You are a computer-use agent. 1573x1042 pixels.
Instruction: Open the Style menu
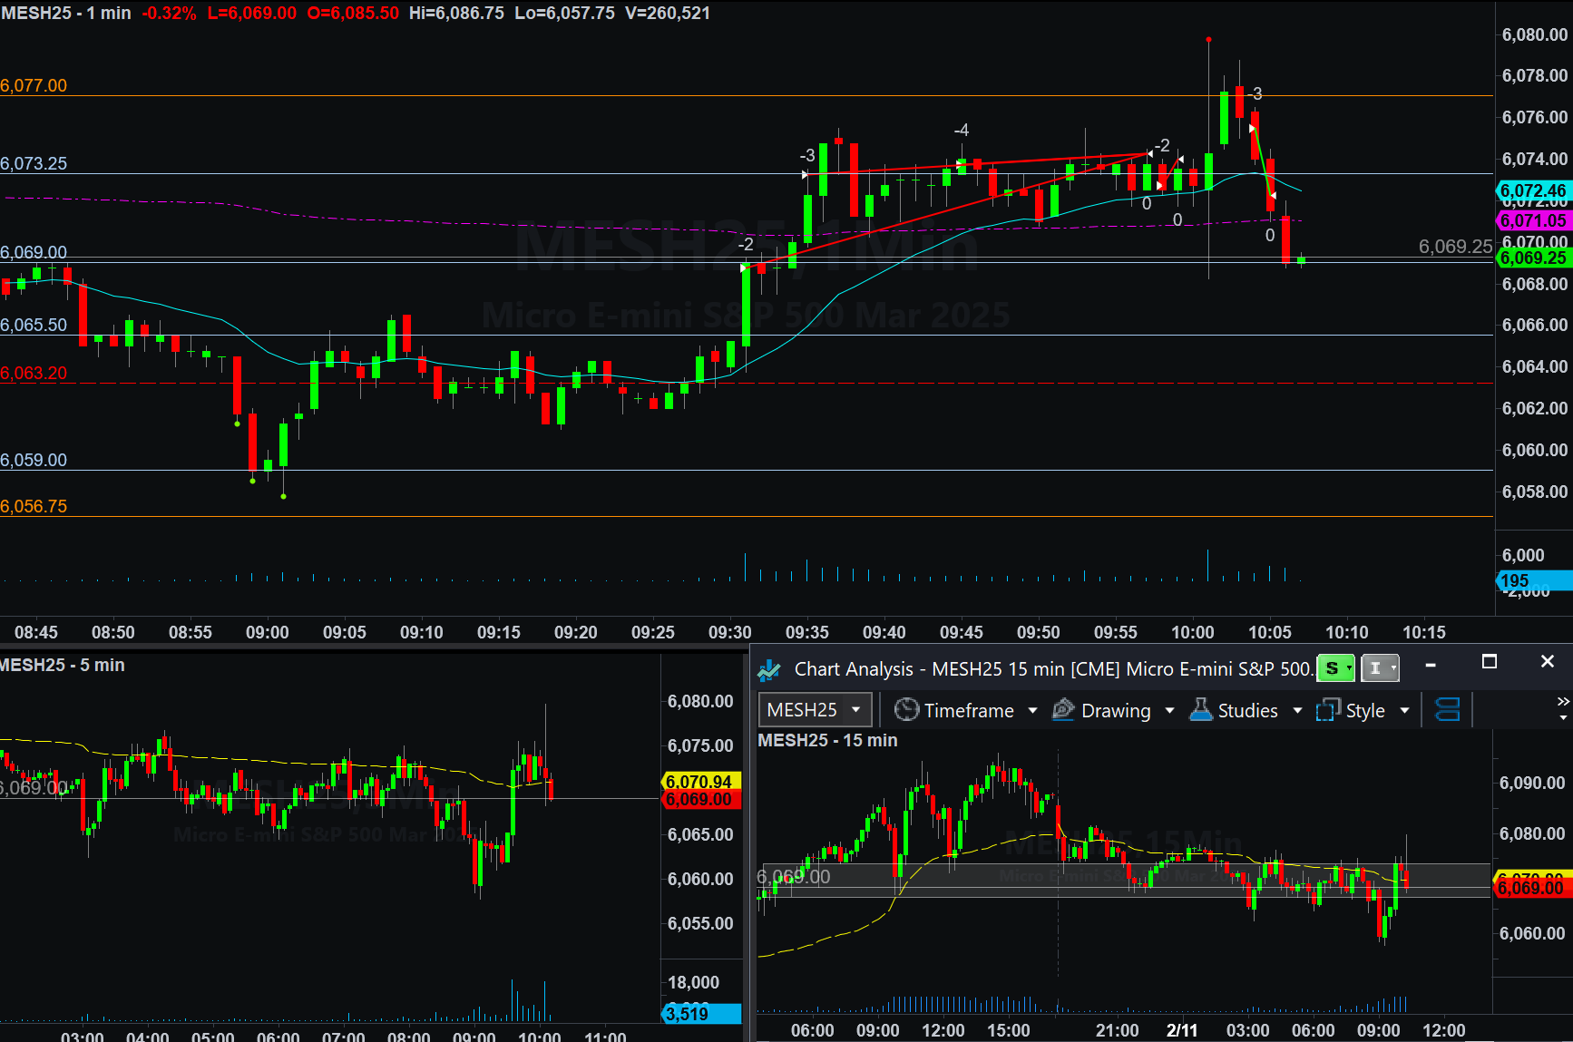tap(1365, 711)
